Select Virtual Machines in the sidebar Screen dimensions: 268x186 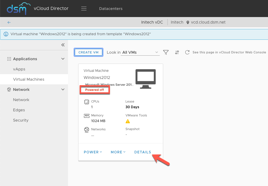[x=34, y=79]
